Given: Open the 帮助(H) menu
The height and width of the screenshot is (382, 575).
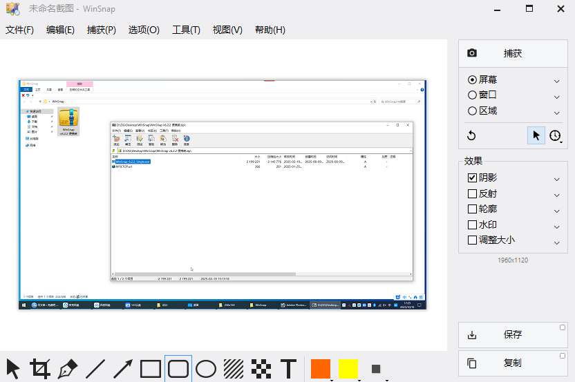Looking at the screenshot, I should point(270,30).
